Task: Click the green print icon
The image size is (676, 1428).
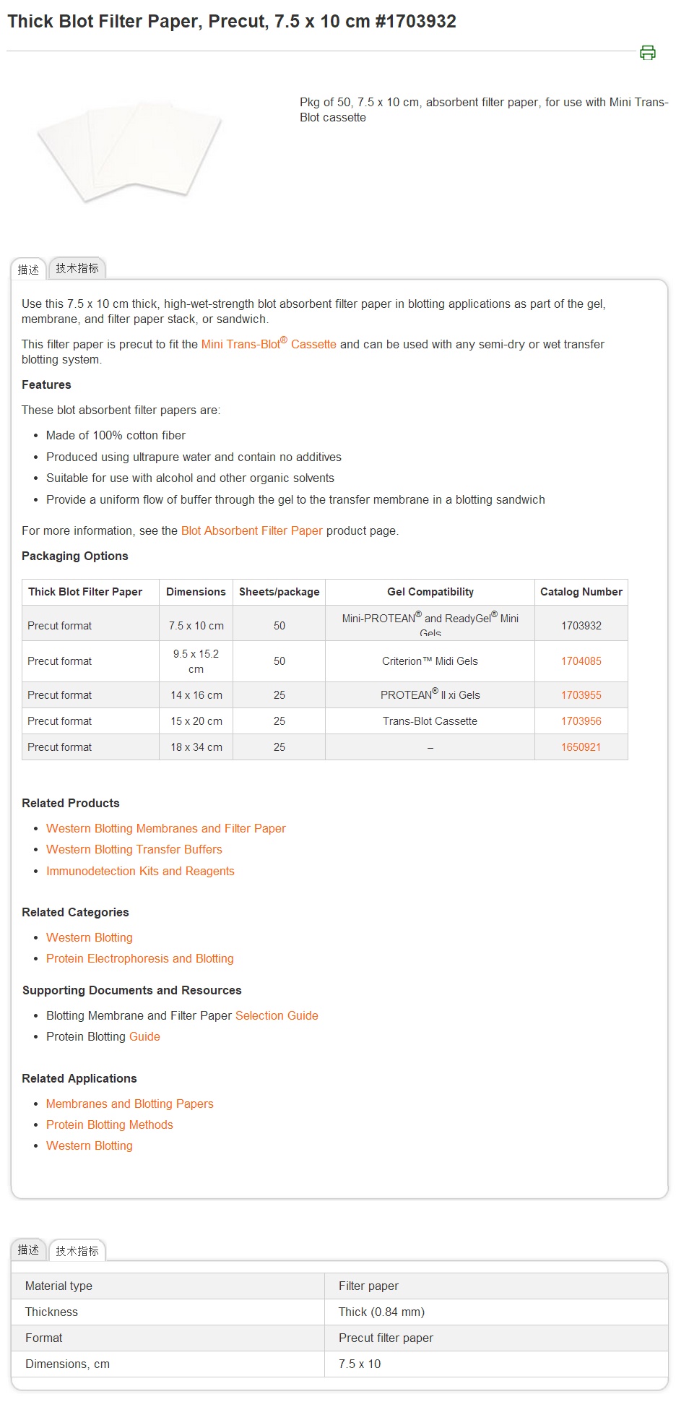Action: pyautogui.click(x=647, y=53)
